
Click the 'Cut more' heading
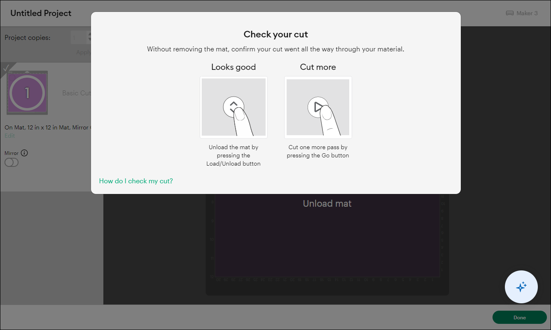coord(318,67)
